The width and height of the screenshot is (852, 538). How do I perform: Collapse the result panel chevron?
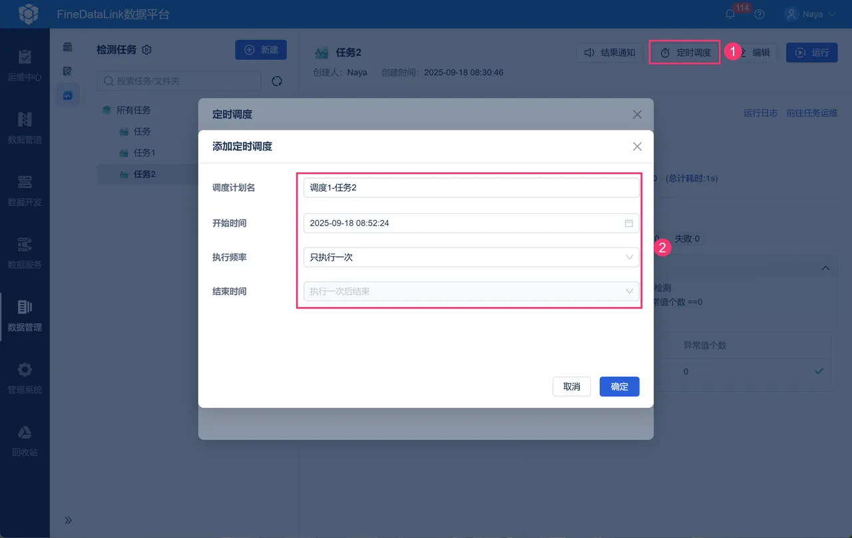[825, 268]
